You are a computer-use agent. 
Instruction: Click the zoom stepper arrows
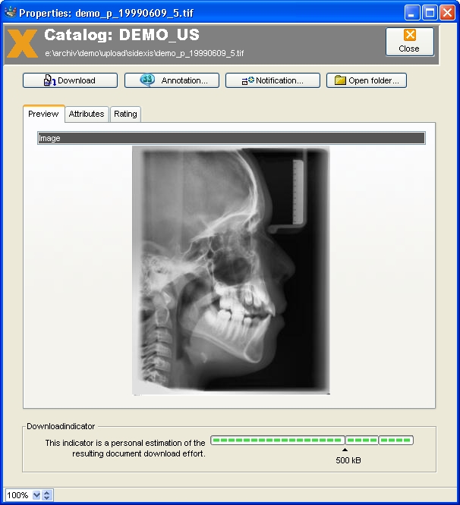(x=47, y=495)
